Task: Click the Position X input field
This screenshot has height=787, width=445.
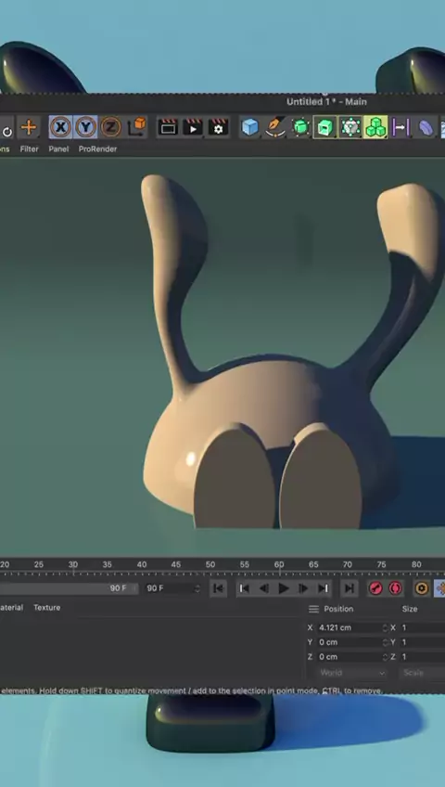Action: (350, 627)
